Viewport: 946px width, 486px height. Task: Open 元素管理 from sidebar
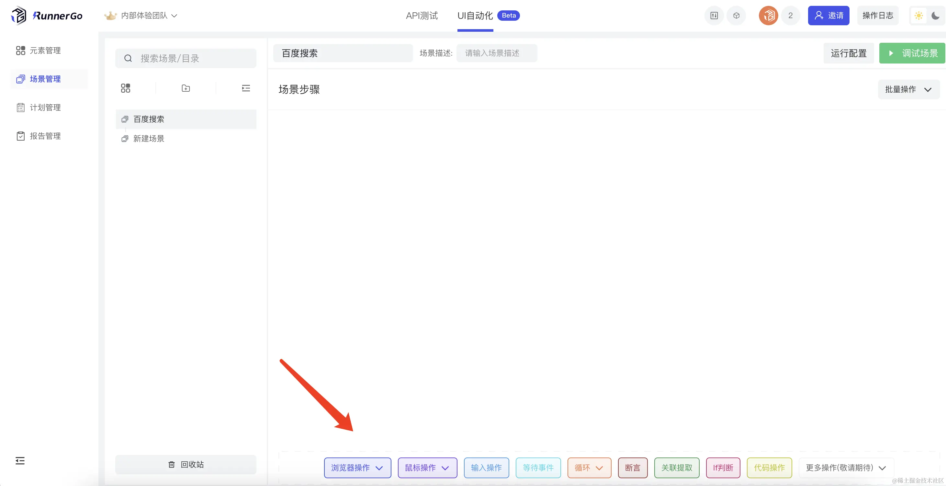click(45, 50)
